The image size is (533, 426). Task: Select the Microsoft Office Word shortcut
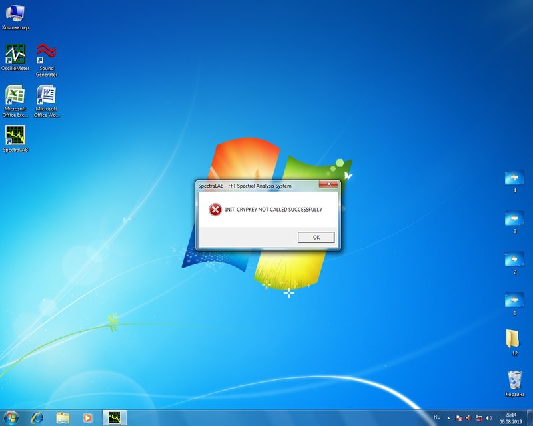pos(47,101)
